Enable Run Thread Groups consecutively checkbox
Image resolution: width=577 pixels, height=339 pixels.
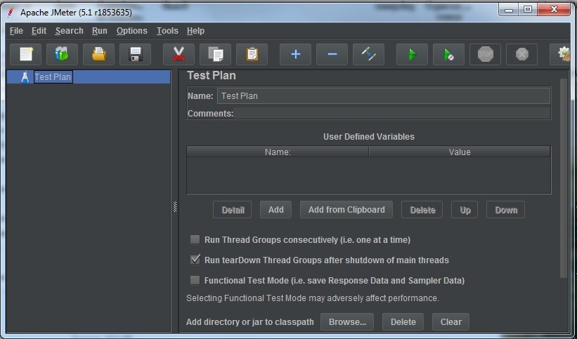tap(195, 240)
